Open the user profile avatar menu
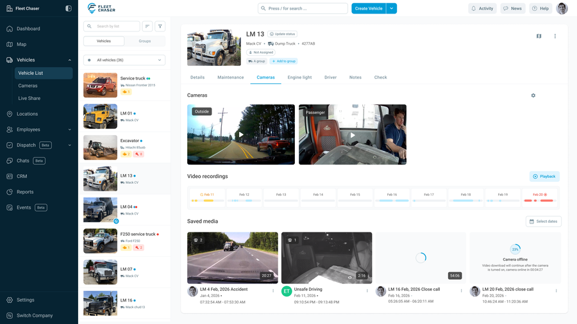577x324 pixels. (x=562, y=8)
